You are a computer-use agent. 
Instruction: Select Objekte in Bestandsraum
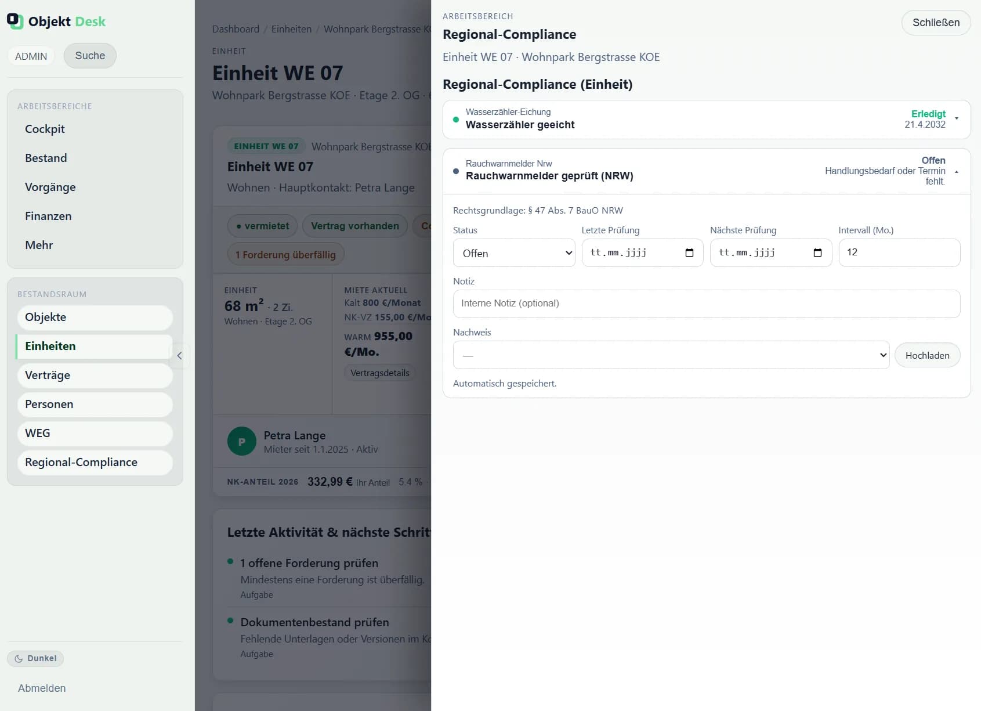(x=95, y=317)
